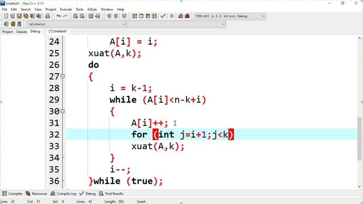Open the Help menu
The height and width of the screenshot is (204, 363).
[x=120, y=10]
